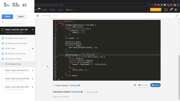Expand Week 4: April 22nd–April 28th arrow
The height and width of the screenshot is (101, 180).
coord(33,79)
